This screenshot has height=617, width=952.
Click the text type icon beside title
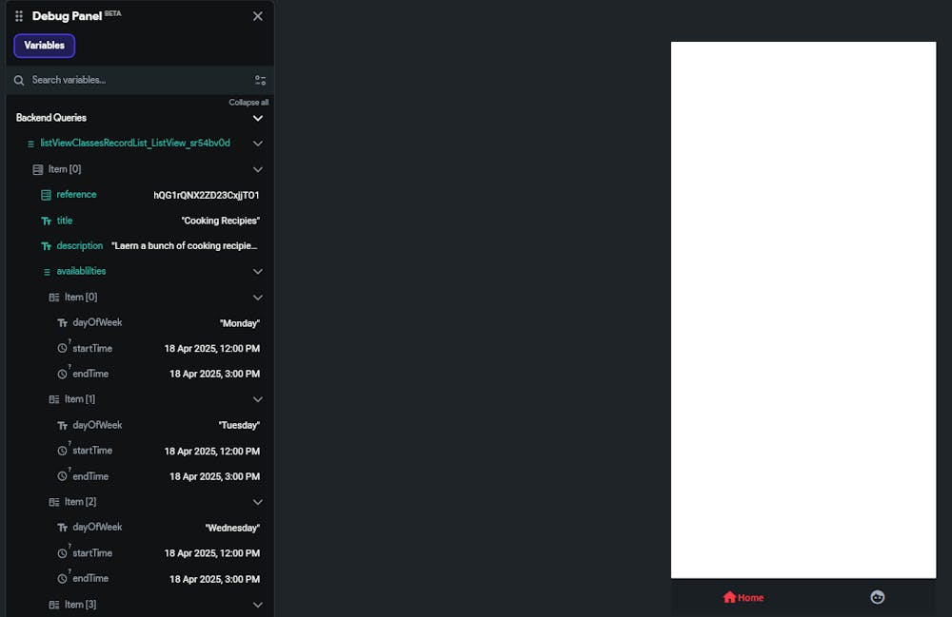(x=46, y=222)
